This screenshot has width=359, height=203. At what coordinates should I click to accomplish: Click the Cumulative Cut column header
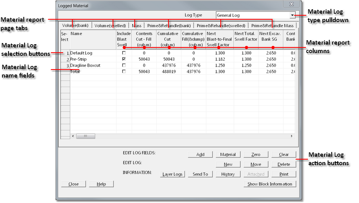point(169,39)
